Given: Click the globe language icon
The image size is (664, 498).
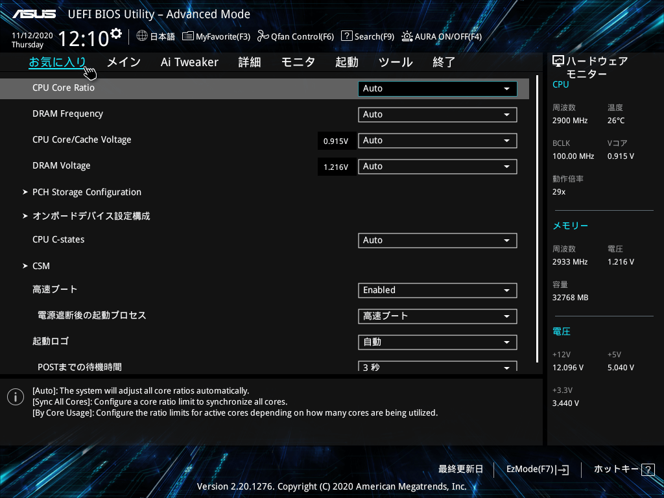Looking at the screenshot, I should tap(142, 36).
